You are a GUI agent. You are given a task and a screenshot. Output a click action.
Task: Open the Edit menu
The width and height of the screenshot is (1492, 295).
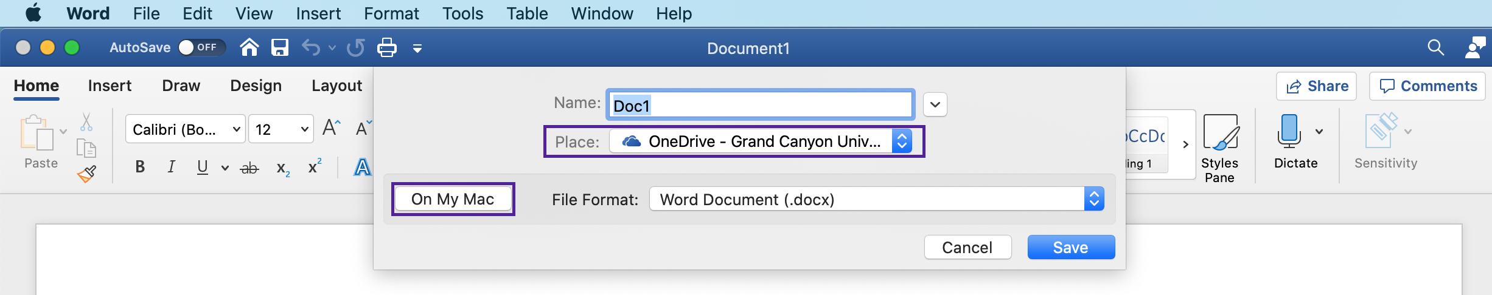click(x=197, y=13)
